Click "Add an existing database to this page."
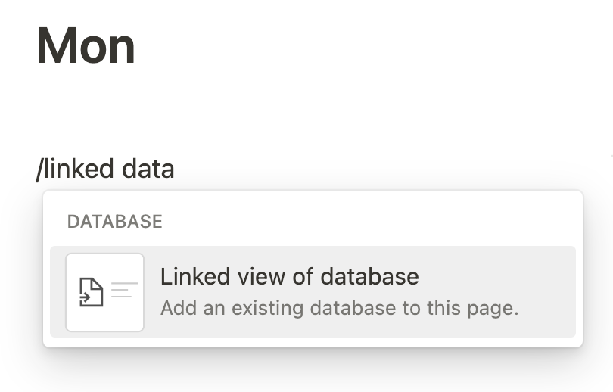 coord(339,308)
